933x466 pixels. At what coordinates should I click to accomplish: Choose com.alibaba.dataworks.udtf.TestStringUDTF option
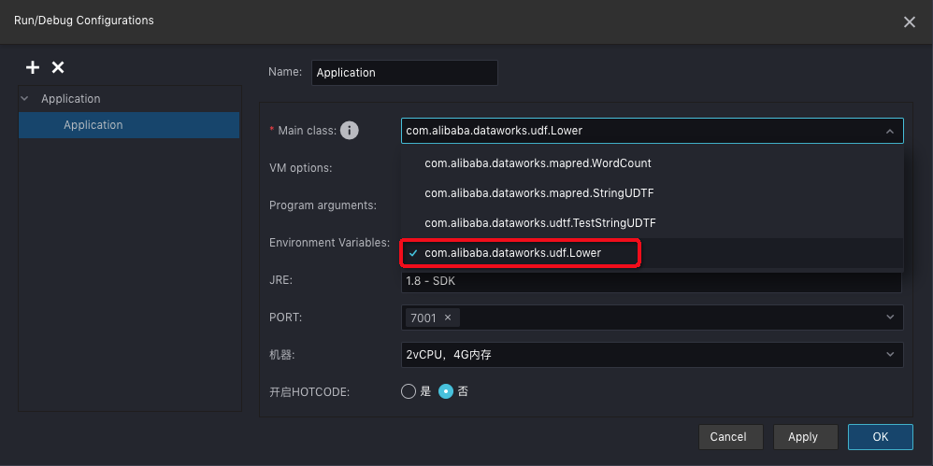[539, 223]
